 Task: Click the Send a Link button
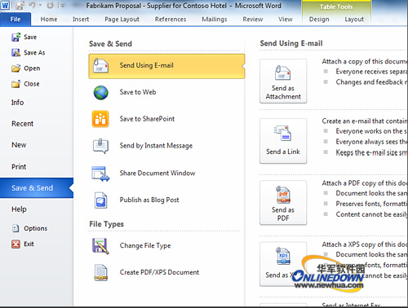click(283, 141)
